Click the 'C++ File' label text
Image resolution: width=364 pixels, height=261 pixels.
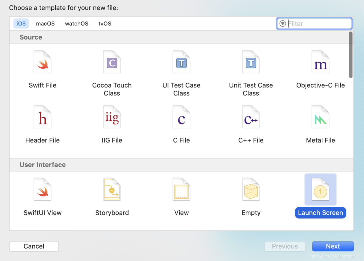[x=251, y=140]
